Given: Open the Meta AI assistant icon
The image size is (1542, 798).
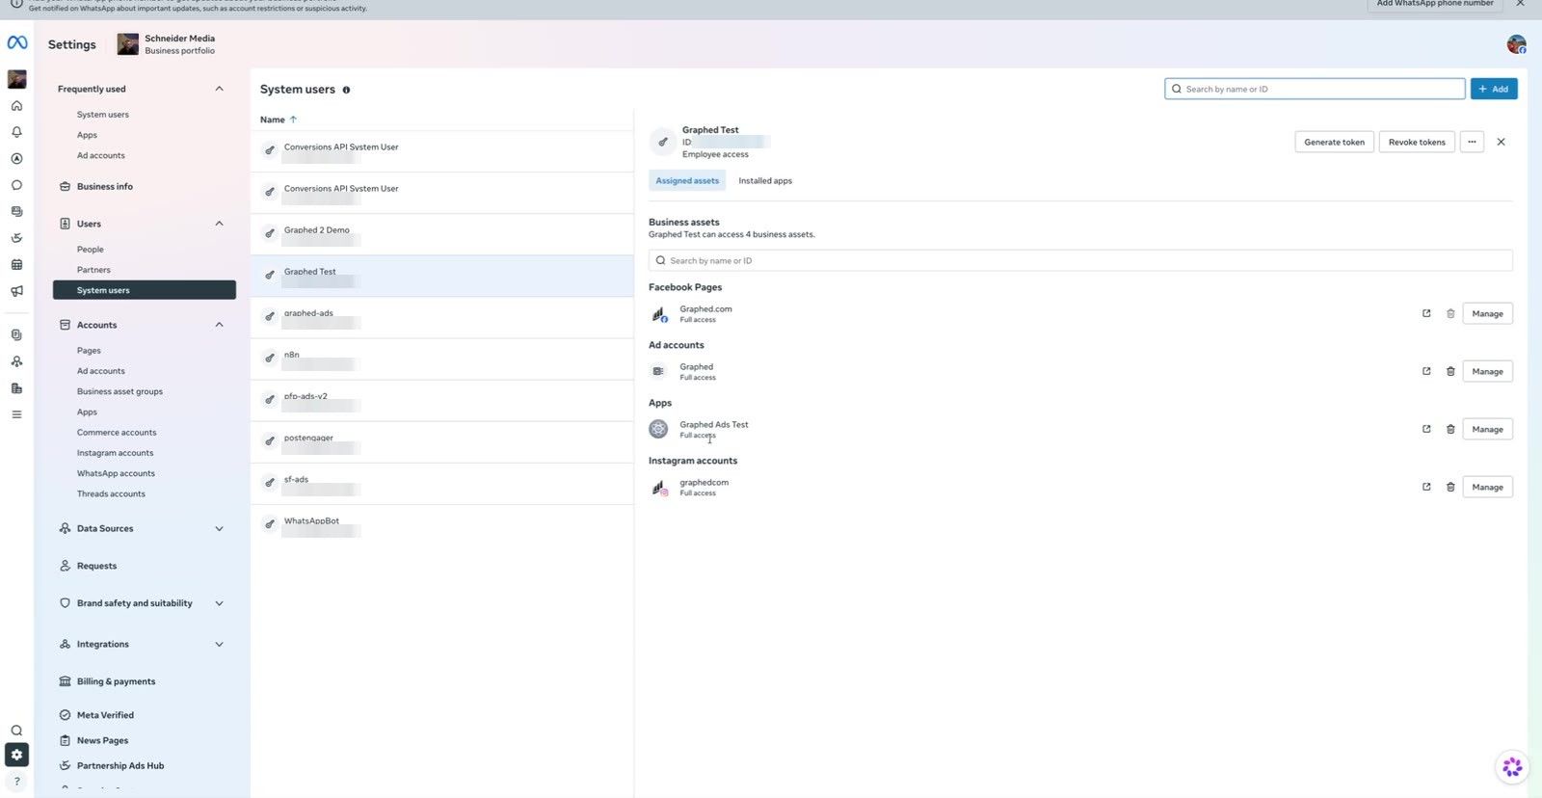Looking at the screenshot, I should click(x=1512, y=767).
